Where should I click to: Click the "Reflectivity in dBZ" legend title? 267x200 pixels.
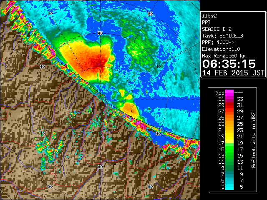254,140
